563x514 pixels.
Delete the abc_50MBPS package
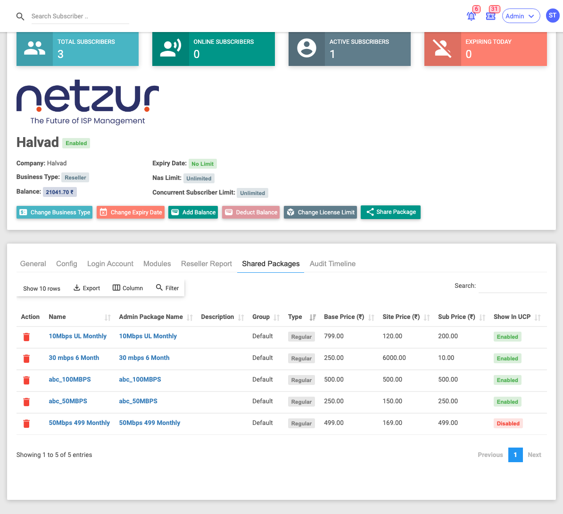point(26,402)
